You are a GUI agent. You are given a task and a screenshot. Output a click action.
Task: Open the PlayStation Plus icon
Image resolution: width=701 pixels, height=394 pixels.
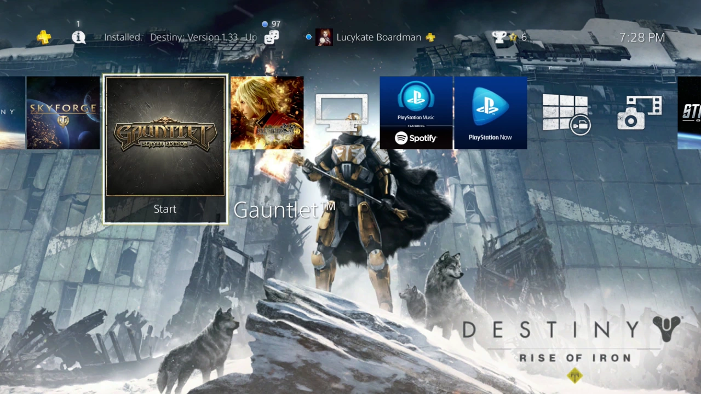[x=44, y=37]
